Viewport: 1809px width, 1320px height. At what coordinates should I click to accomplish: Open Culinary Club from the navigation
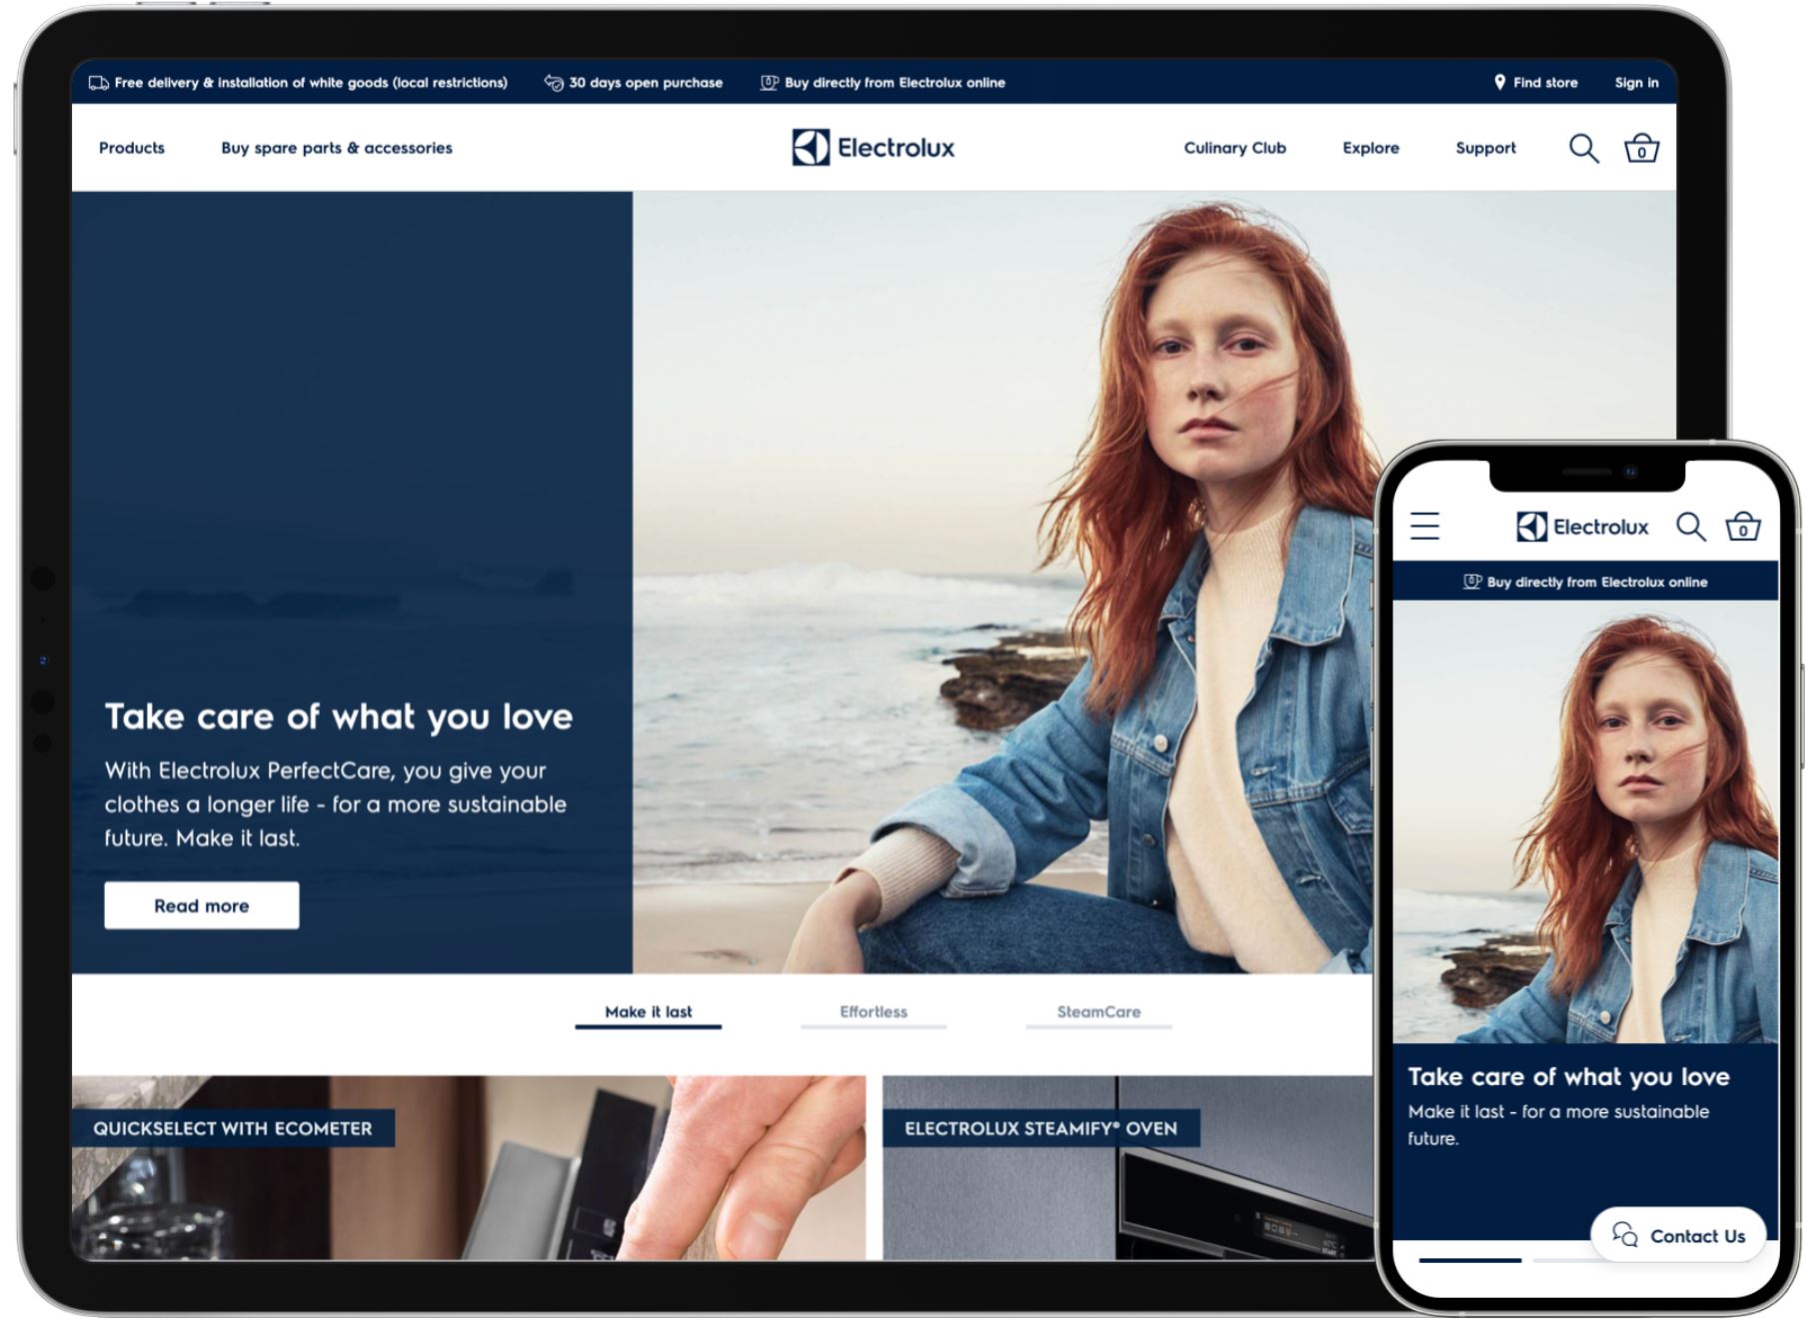(1233, 148)
